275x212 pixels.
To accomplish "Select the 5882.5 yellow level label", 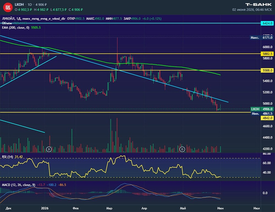I will [267, 54].
